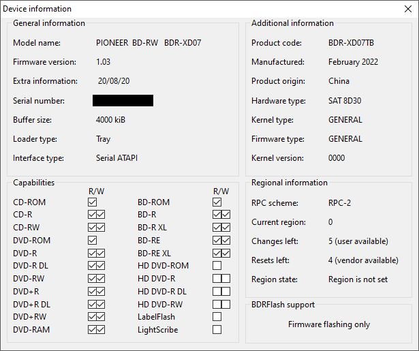Viewport: 419px width, 351px height.
Task: Click loader type value Tray
Action: (103, 139)
